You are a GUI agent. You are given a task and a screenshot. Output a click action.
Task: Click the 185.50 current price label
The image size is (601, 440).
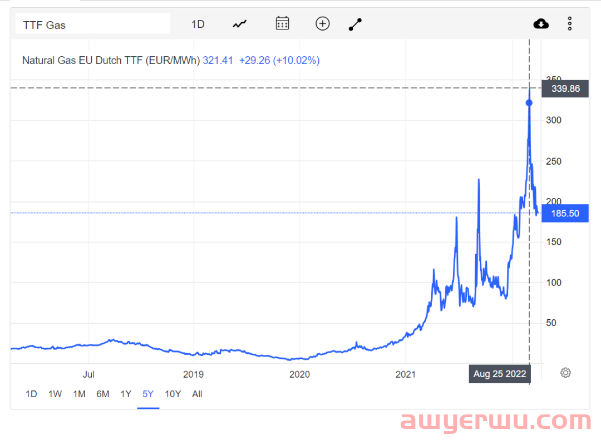(564, 214)
